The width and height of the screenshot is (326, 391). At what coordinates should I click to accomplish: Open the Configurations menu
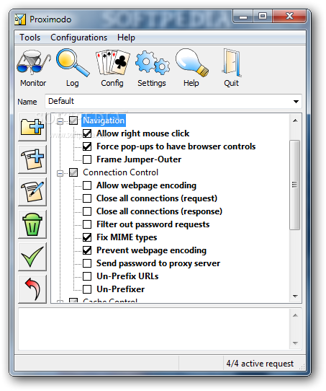pos(79,38)
